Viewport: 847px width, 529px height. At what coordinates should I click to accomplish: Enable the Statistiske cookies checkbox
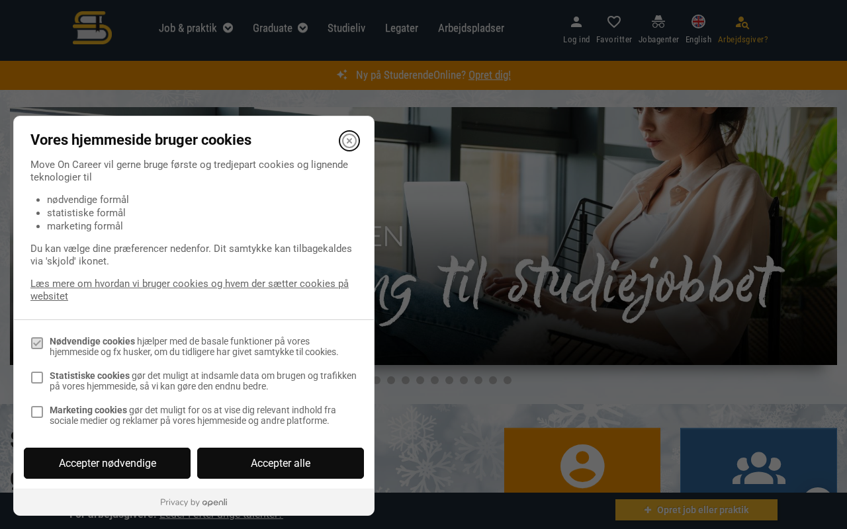37,378
